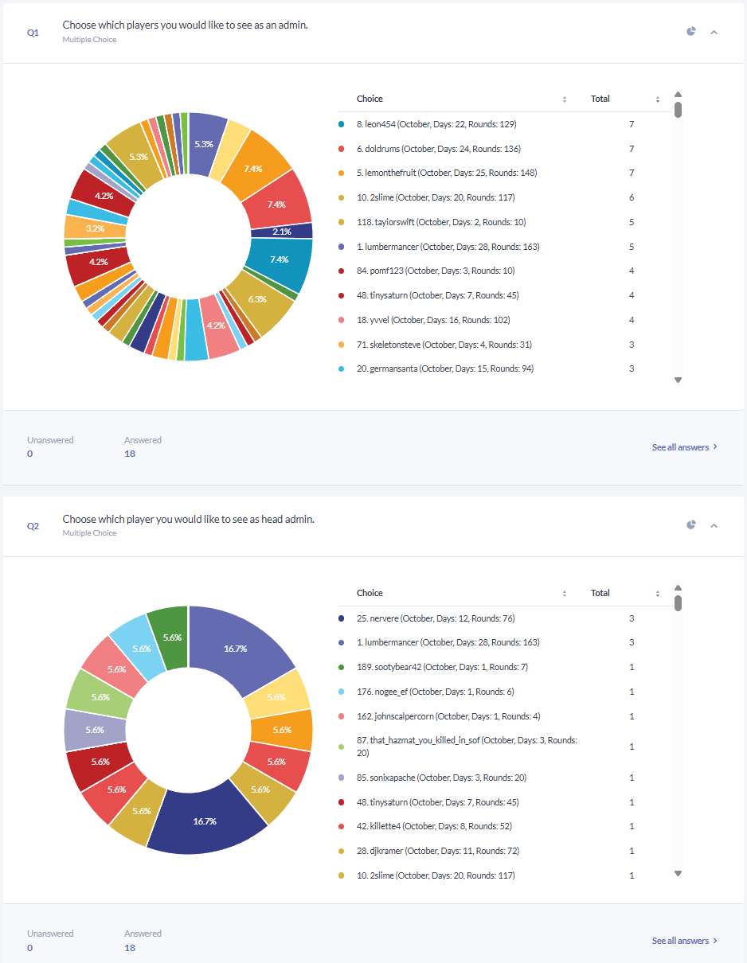Sort Q1 table by Total column
The width and height of the screenshot is (747, 963).
[658, 99]
